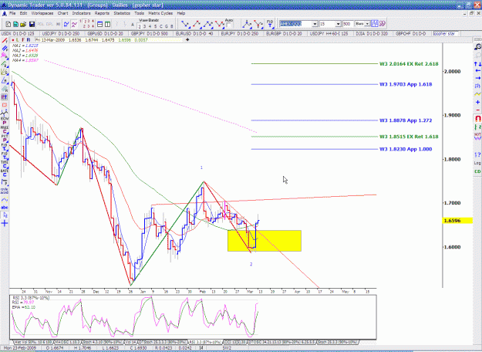Toggle Vase Bands option C
This screenshot has width=482, height=352.
click(x=160, y=26)
